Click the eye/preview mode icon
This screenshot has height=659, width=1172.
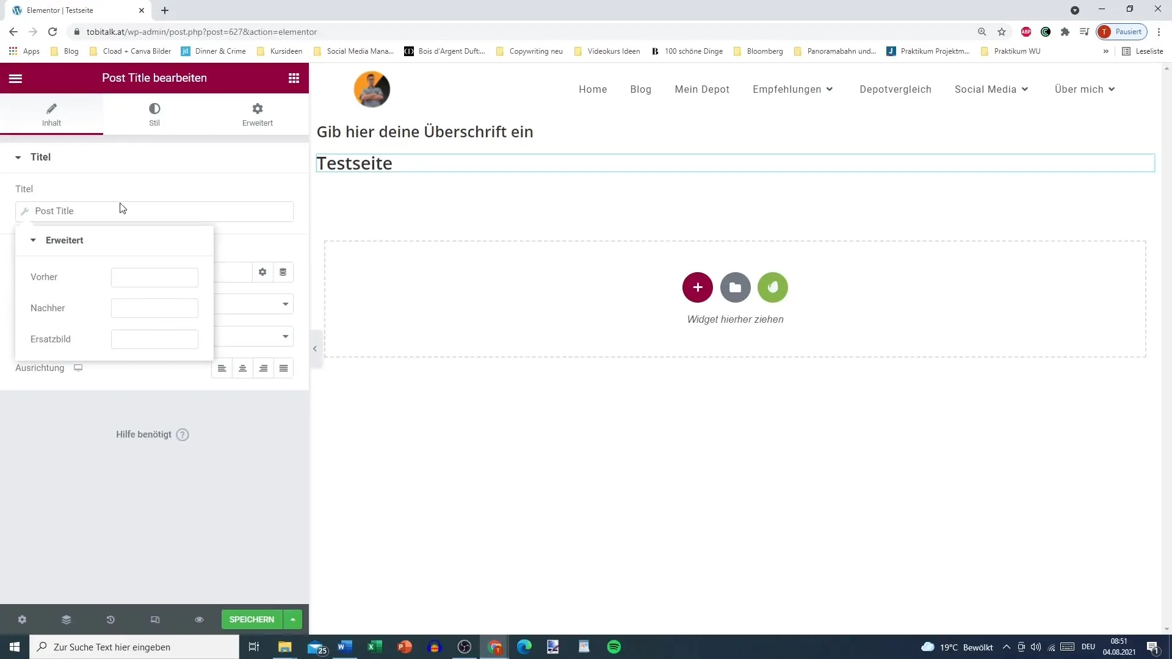click(x=199, y=619)
